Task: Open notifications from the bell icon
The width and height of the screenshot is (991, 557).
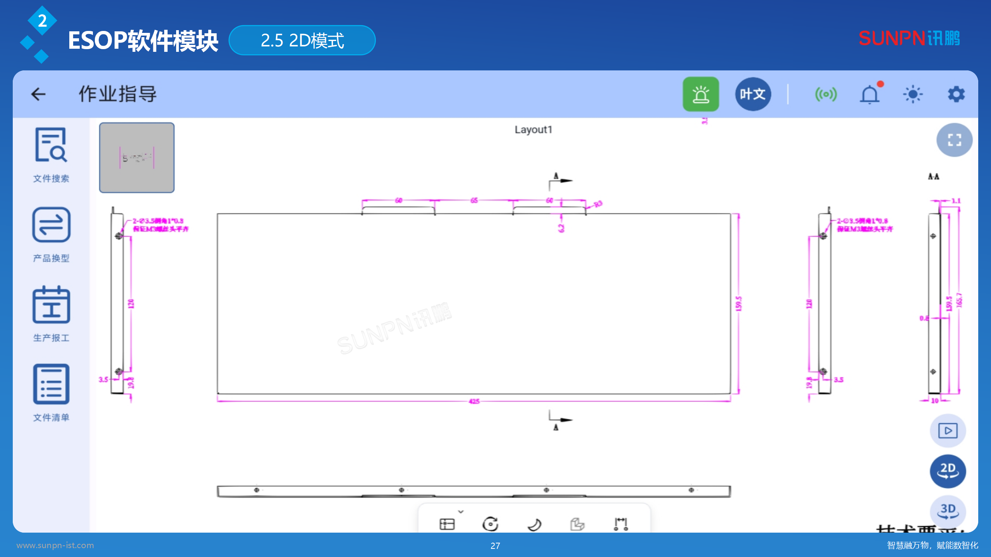Action: pos(870,94)
